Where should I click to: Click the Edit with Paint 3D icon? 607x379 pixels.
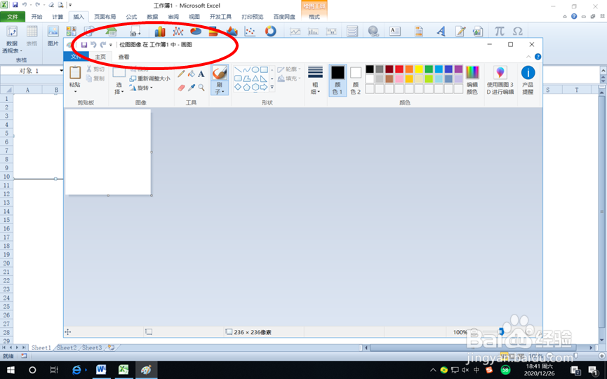pos(500,72)
